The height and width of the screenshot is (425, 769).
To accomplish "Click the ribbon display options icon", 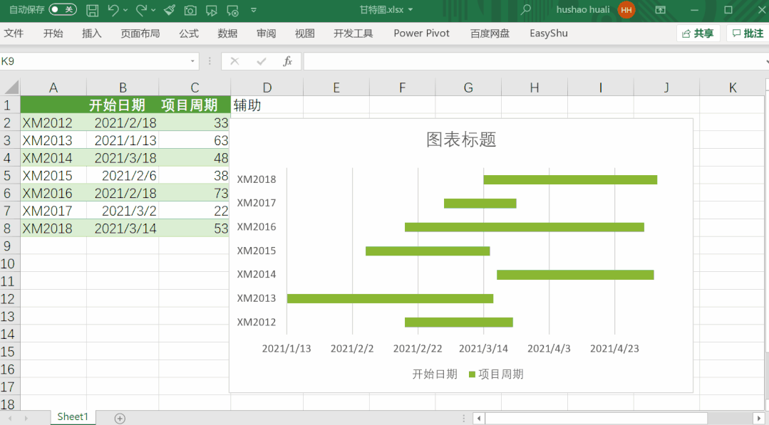I will [661, 10].
